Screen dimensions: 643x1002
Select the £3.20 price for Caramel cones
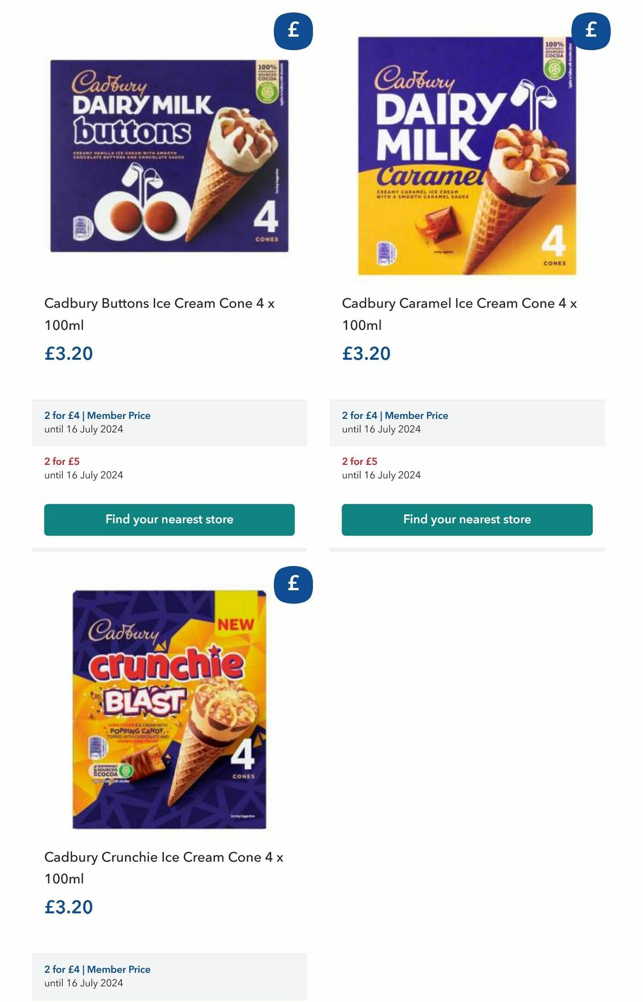(x=367, y=353)
